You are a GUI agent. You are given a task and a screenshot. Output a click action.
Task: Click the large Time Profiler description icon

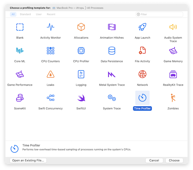tap(15, 149)
